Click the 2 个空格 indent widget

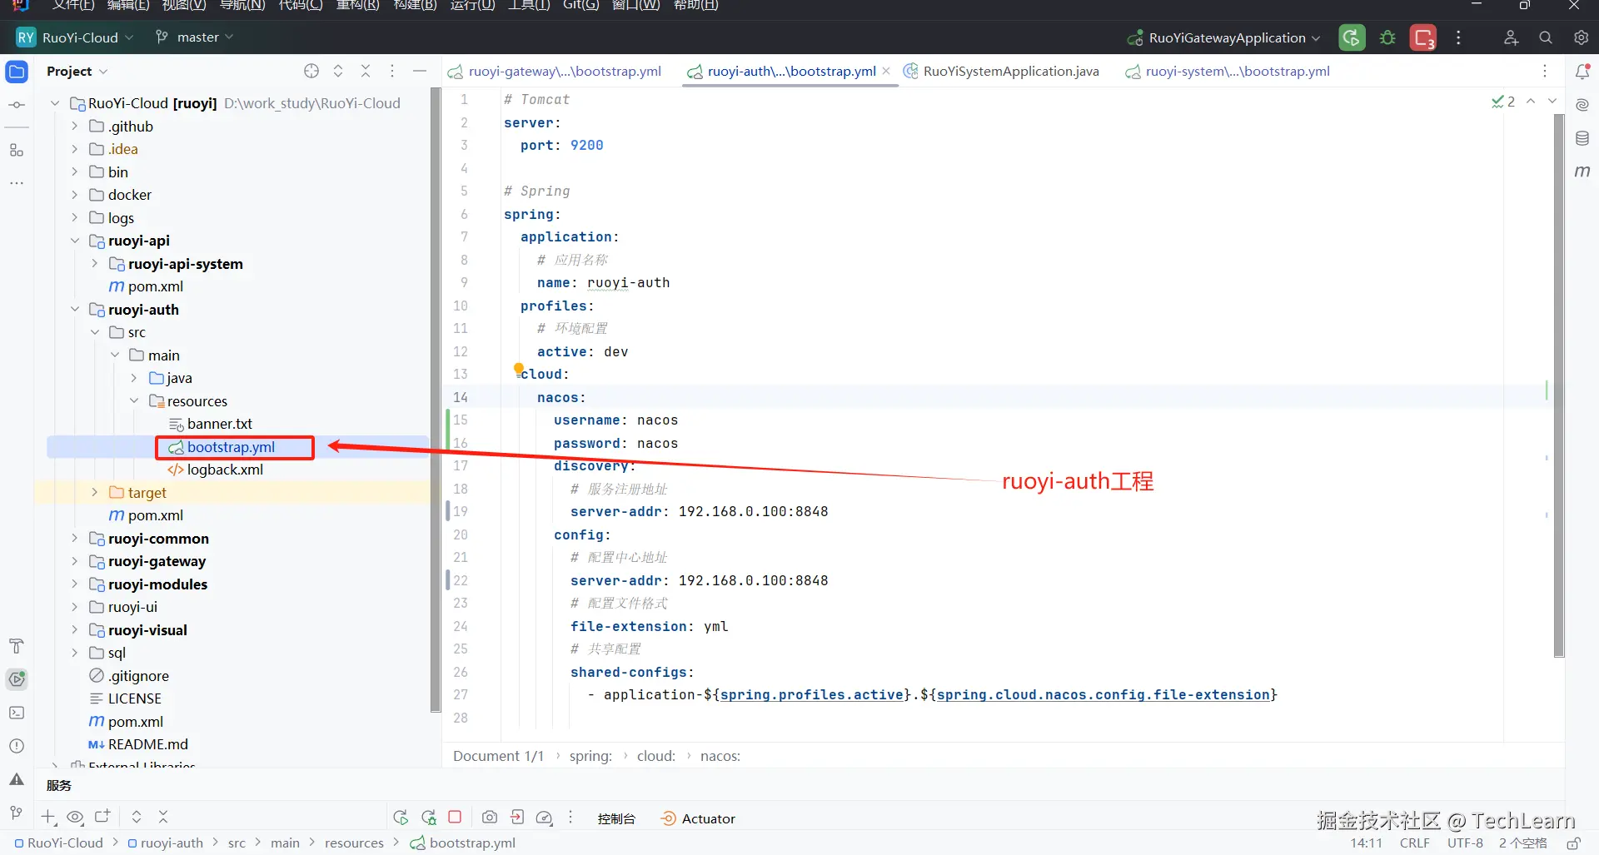pyautogui.click(x=1523, y=843)
